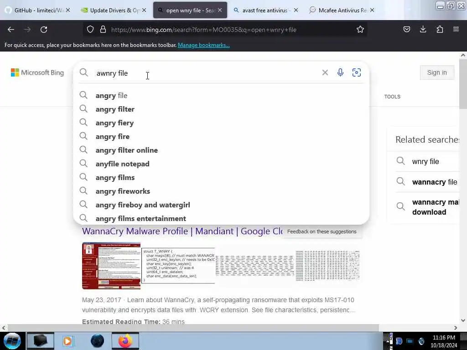The image size is (467, 350).
Task: Choose the 'angry fireworks' suggestion
Action: coord(221,191)
